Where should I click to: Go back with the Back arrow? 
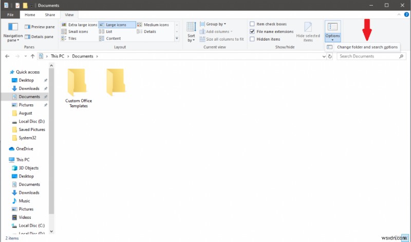(7, 56)
